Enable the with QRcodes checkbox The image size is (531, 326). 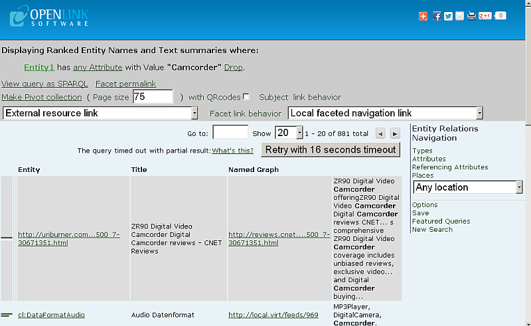coord(246,97)
